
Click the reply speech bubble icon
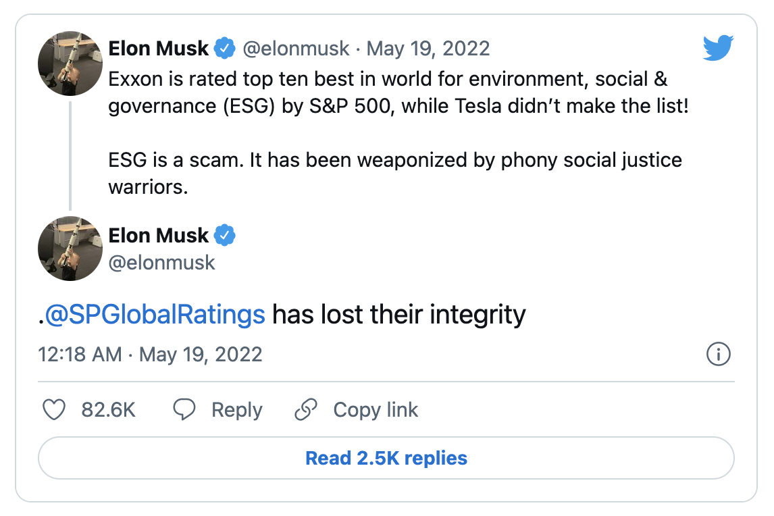184,410
